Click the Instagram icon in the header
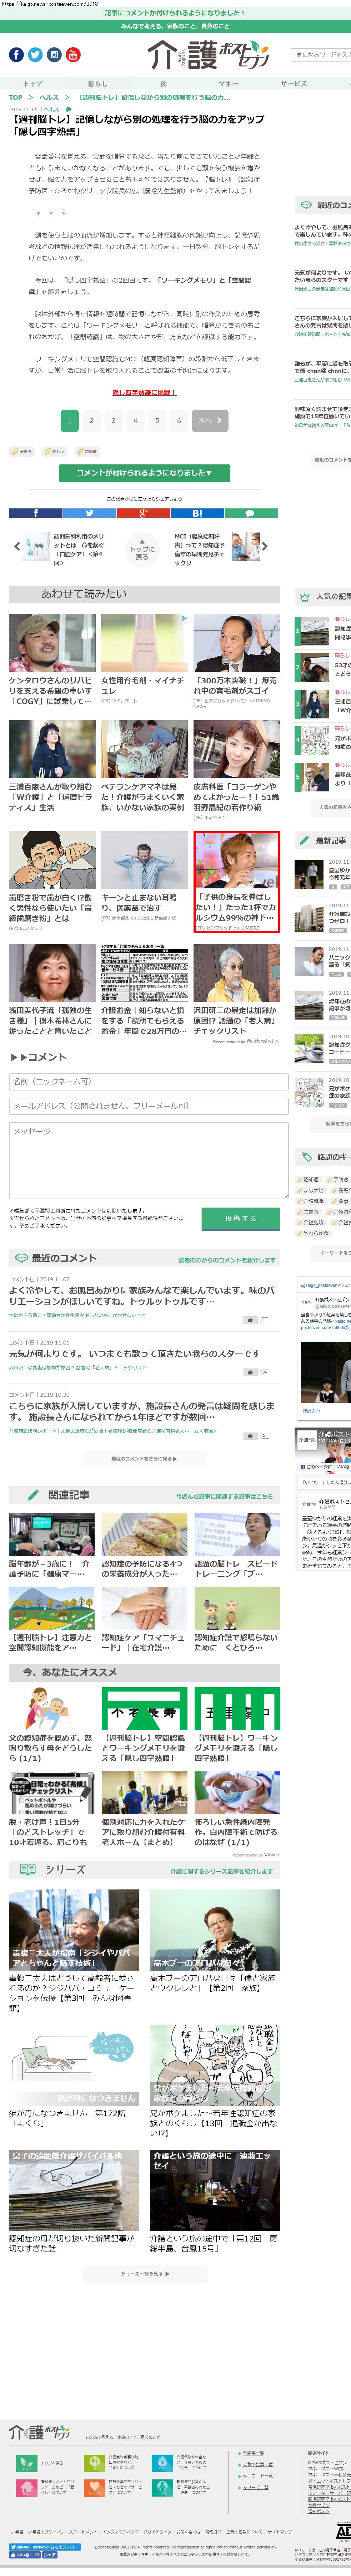The image size is (351, 2576). 54,55
